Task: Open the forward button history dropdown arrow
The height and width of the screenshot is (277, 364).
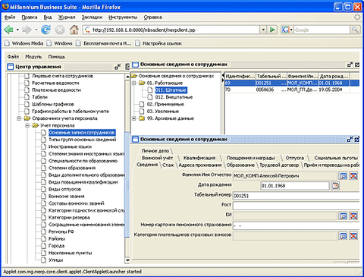Action: coord(36,30)
